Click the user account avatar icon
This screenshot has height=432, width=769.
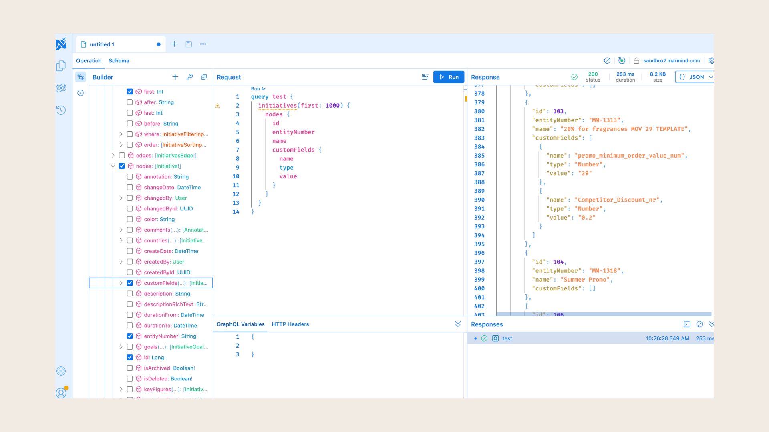[61, 393]
